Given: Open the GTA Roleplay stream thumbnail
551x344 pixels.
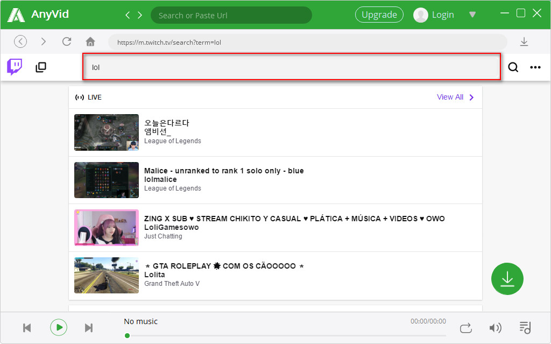Looking at the screenshot, I should pyautogui.click(x=107, y=276).
